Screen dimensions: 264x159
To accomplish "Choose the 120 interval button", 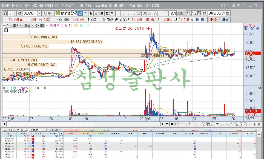I will 154,13.
